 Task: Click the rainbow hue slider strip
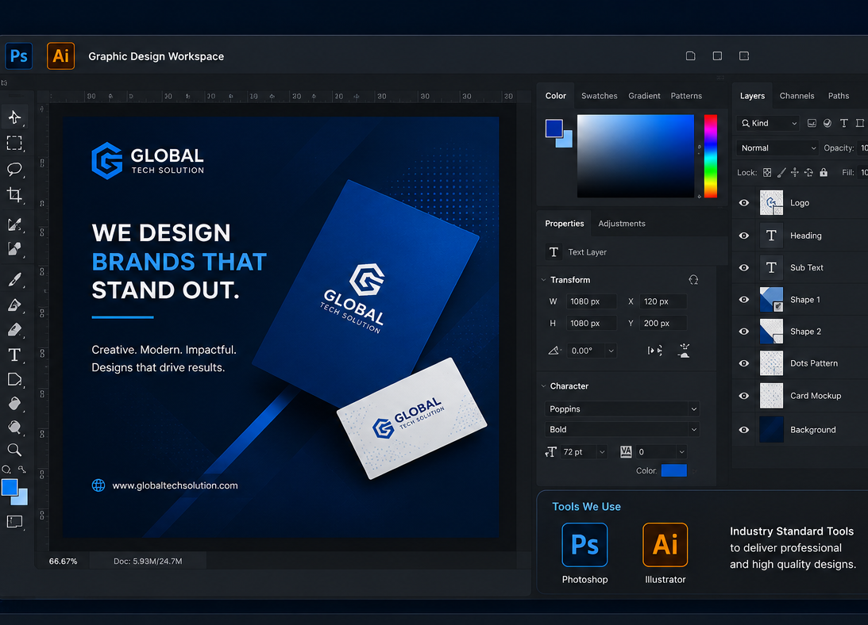pos(710,156)
